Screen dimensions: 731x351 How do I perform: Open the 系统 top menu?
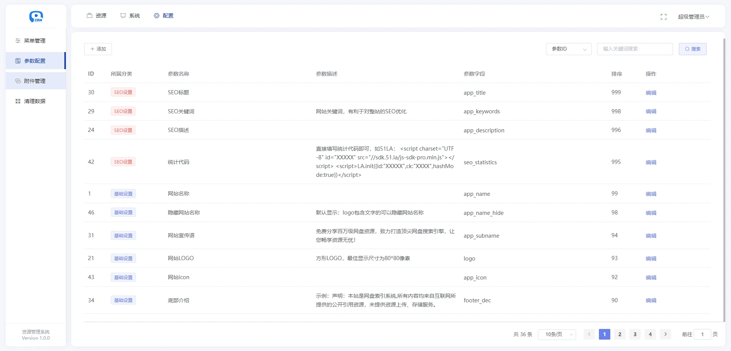click(130, 16)
